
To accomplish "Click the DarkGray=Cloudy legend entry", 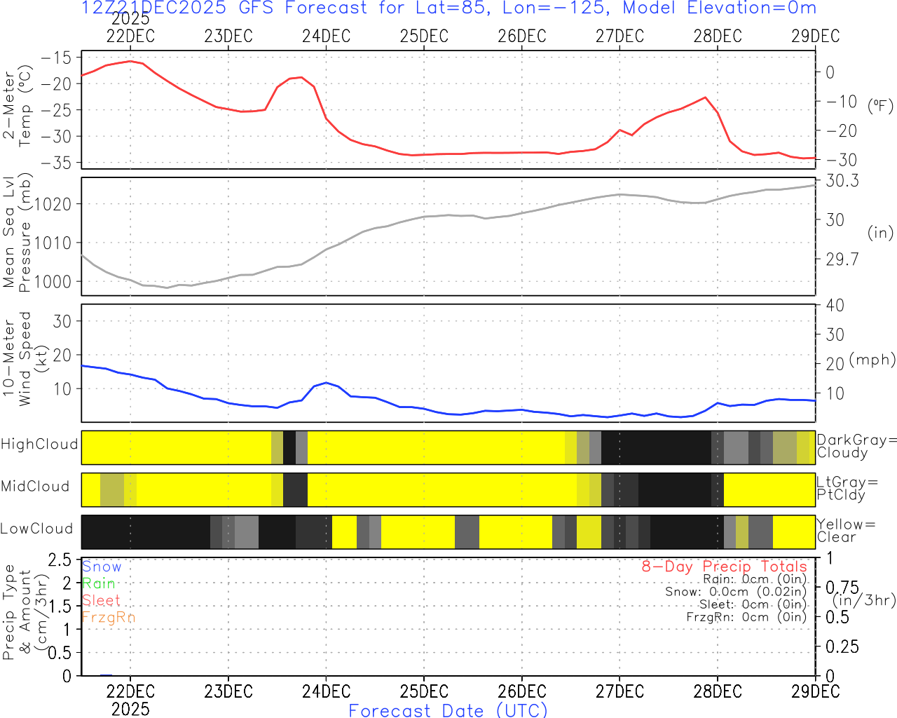I will pyautogui.click(x=857, y=447).
